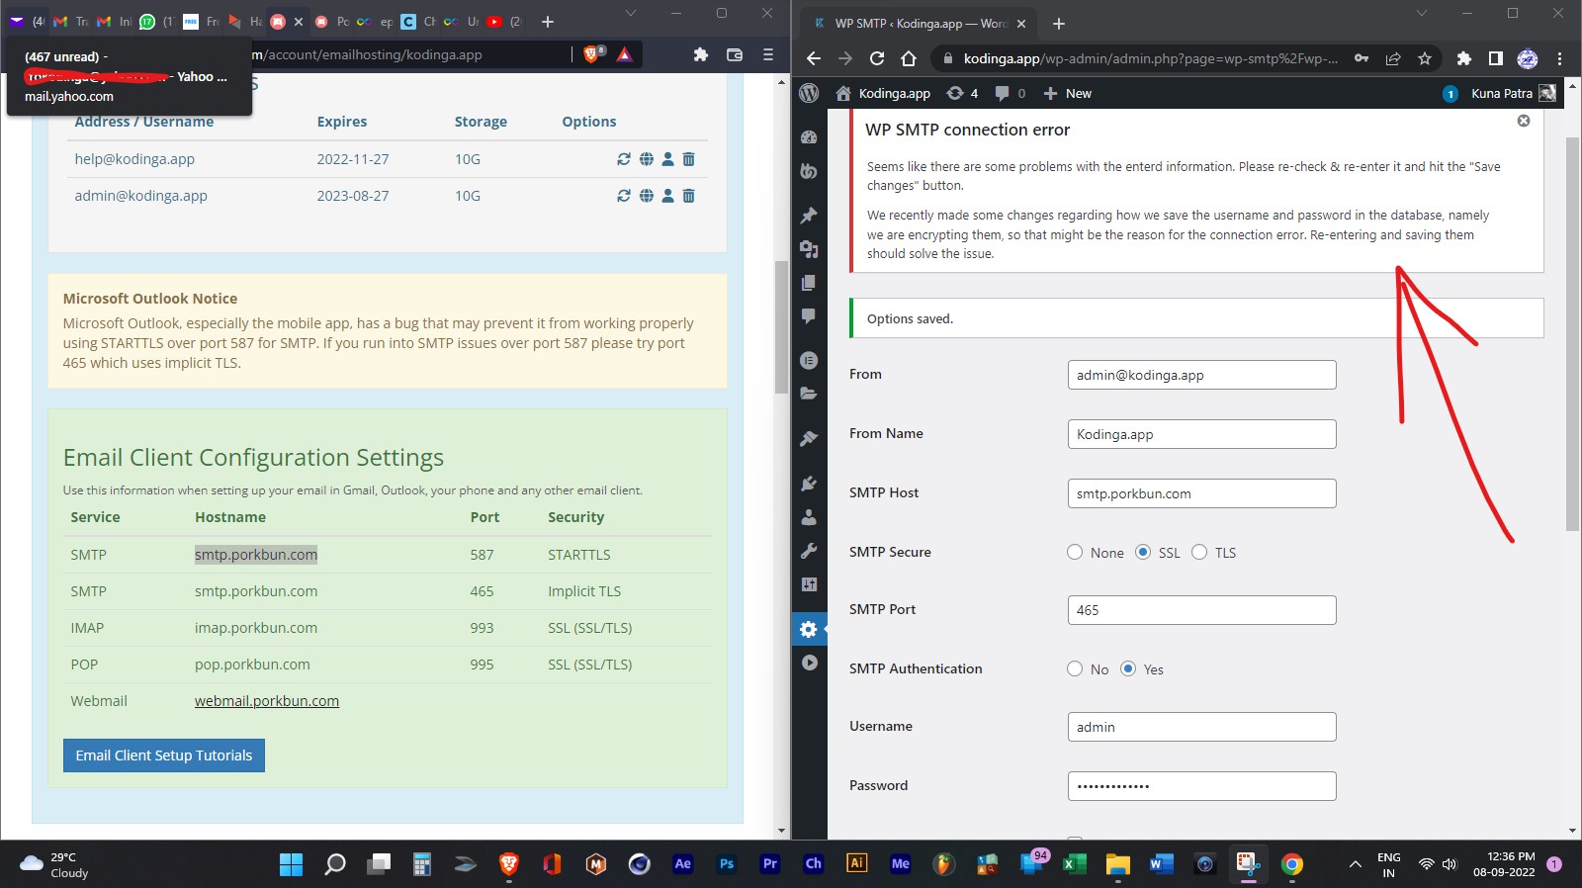This screenshot has width=1582, height=888.
Task: Dismiss the WP SMTP connection error notice
Action: [1524, 121]
